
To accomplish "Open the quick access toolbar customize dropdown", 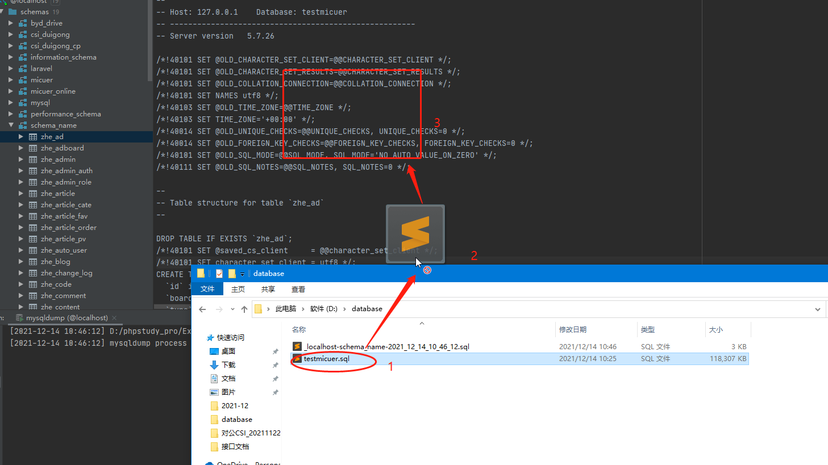I will 243,274.
